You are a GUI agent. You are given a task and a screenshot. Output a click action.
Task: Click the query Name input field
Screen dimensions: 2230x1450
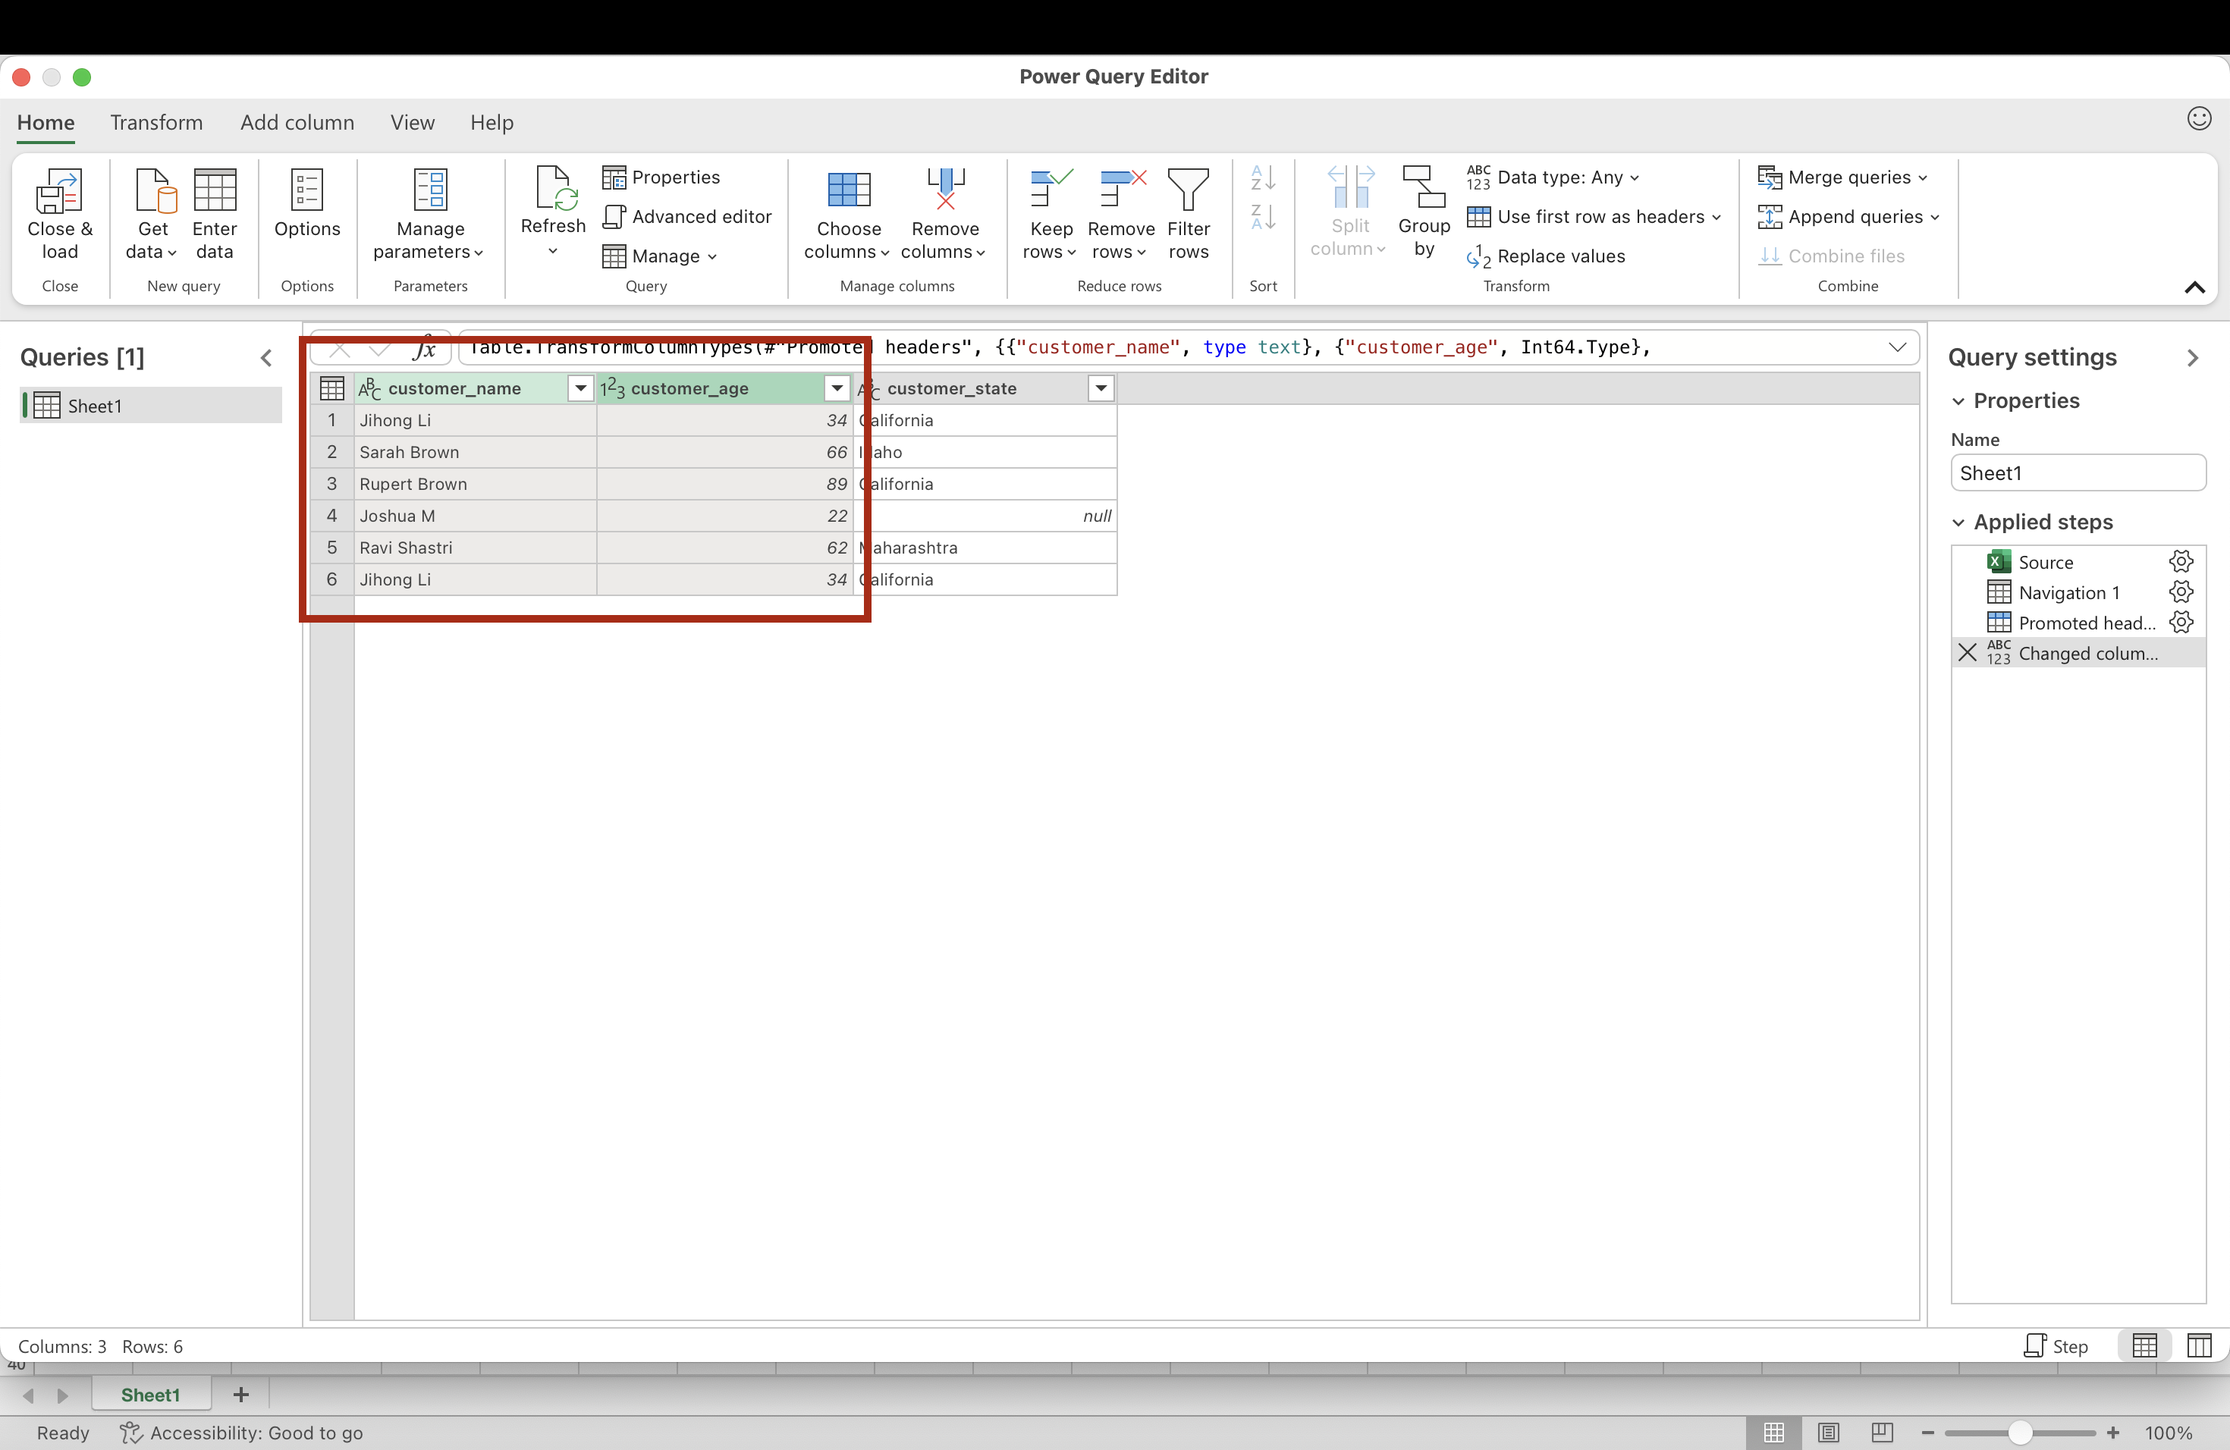2078,473
